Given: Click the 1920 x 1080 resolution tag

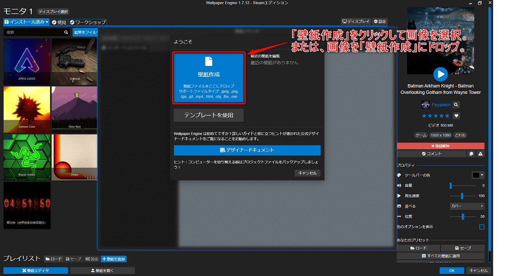Looking at the screenshot, I should click(440, 135).
